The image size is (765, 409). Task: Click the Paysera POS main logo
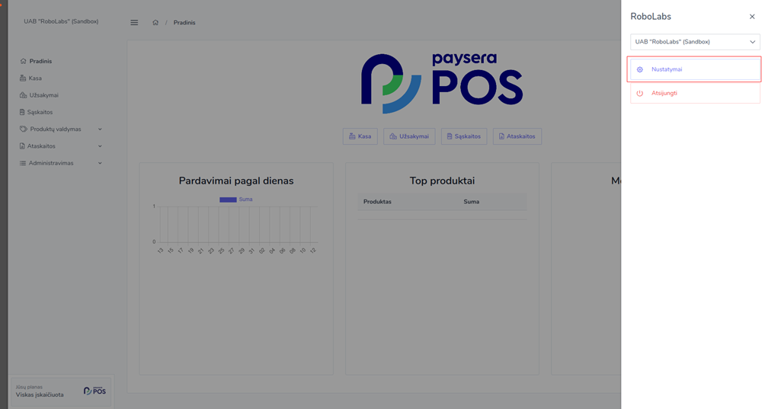pyautogui.click(x=442, y=83)
